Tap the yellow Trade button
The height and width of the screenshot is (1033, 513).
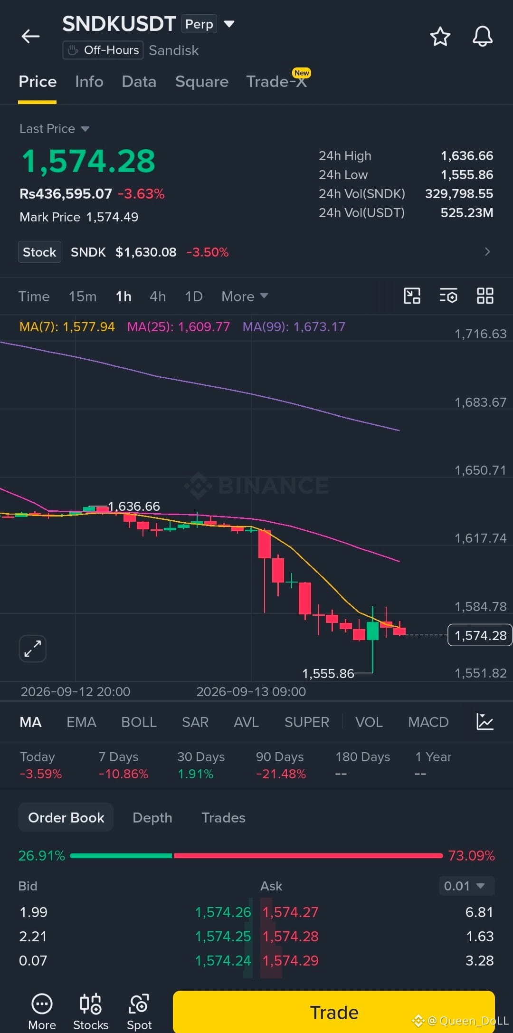[334, 1012]
